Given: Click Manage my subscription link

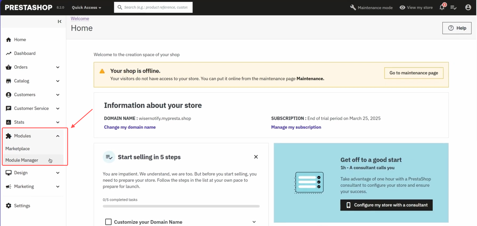Looking at the screenshot, I should pyautogui.click(x=296, y=127).
